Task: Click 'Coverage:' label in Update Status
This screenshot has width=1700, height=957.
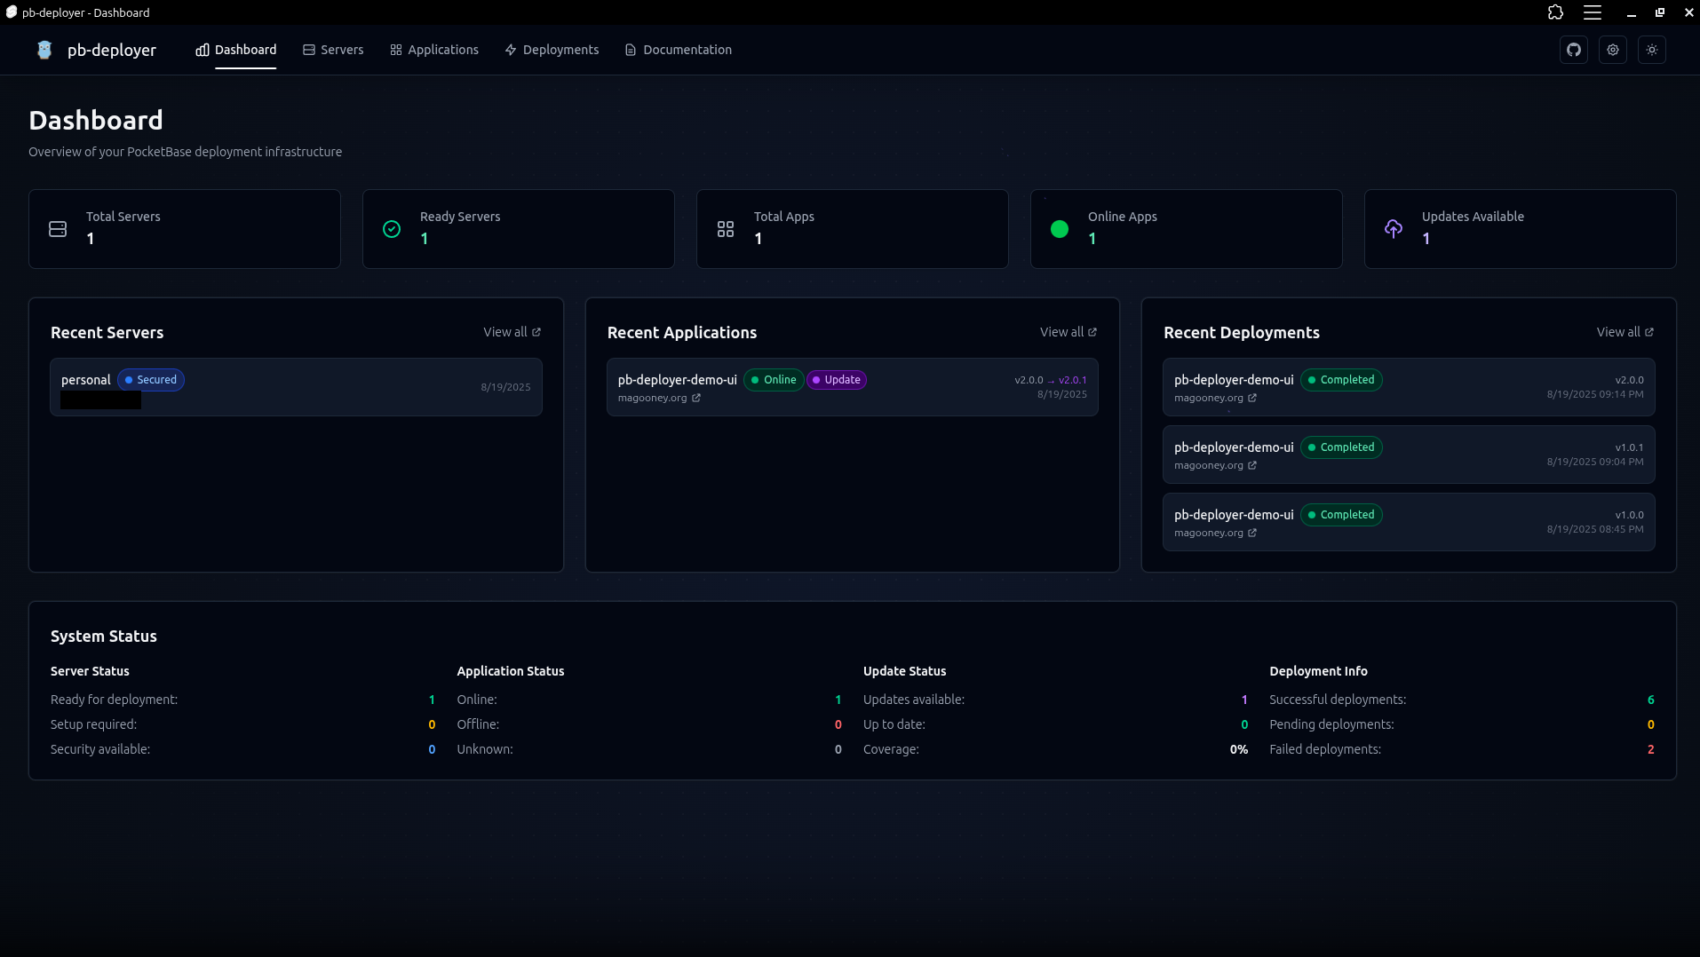Action: coord(891,749)
